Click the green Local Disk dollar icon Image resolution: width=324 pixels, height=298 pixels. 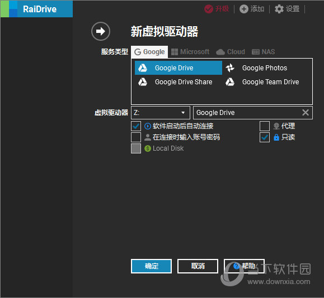coord(148,148)
